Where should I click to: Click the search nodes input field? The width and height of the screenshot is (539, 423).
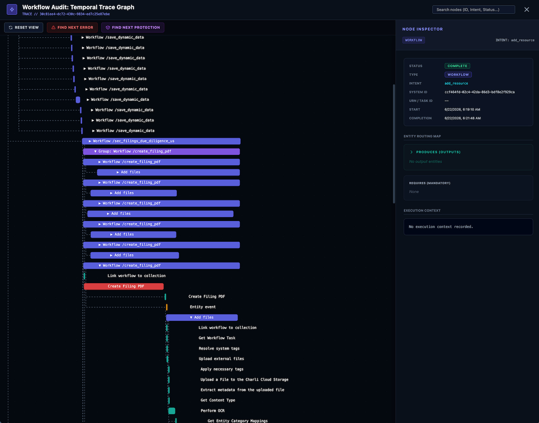tap(474, 9)
